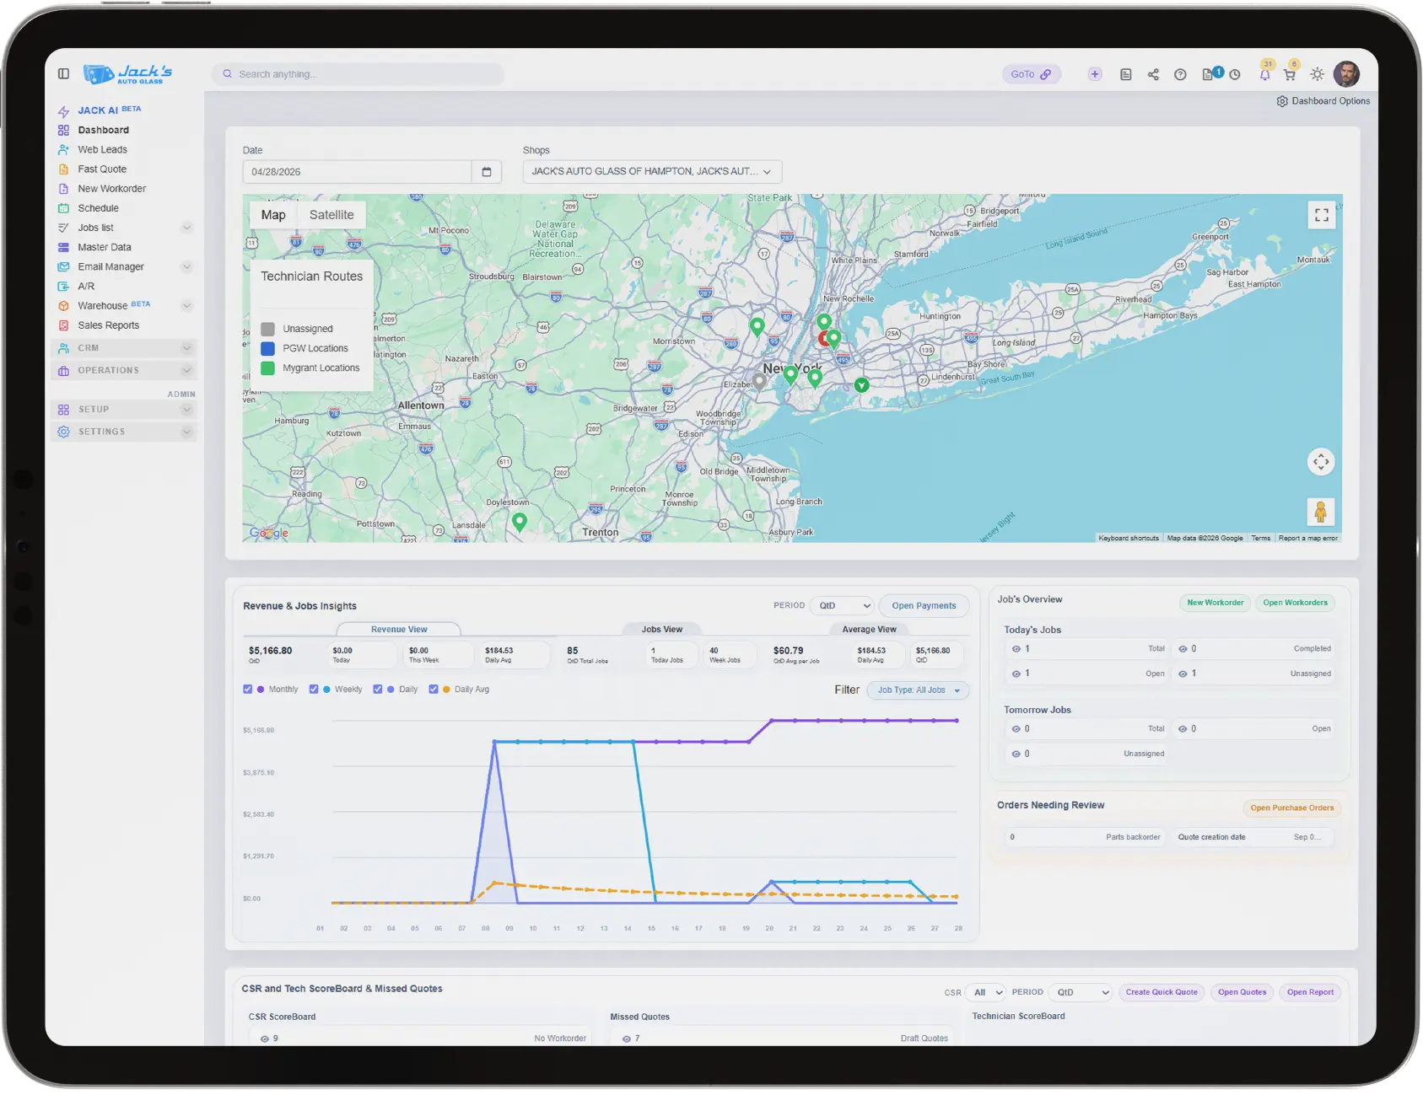Click the Street View pegman icon
This screenshot has width=1423, height=1095.
pos(1320,512)
